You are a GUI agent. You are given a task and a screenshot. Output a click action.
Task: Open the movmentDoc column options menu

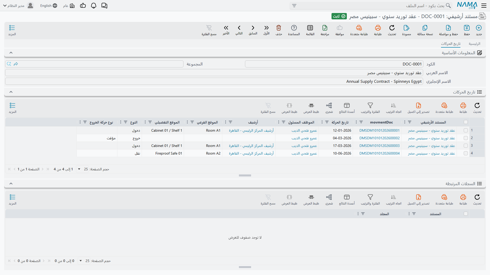356,122
